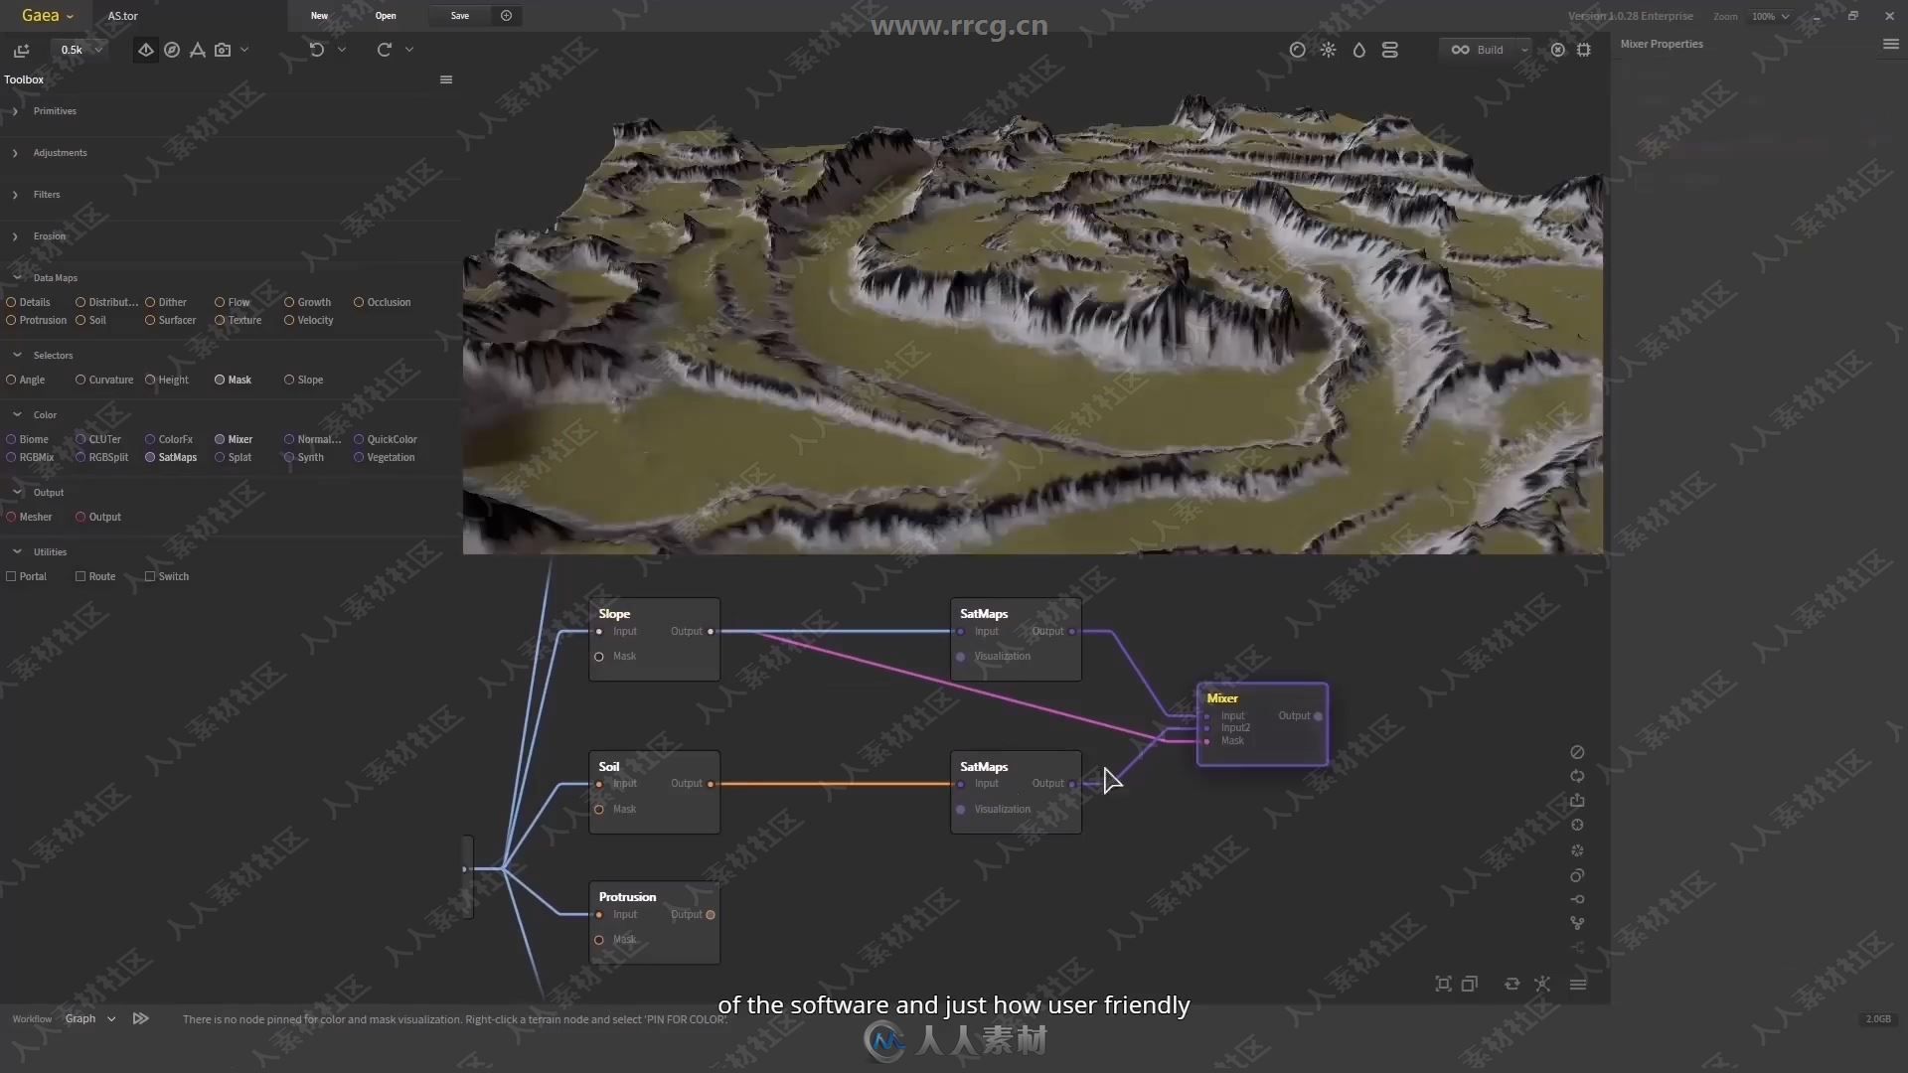Click the aperture icon in graph sidebar

tap(1577, 850)
